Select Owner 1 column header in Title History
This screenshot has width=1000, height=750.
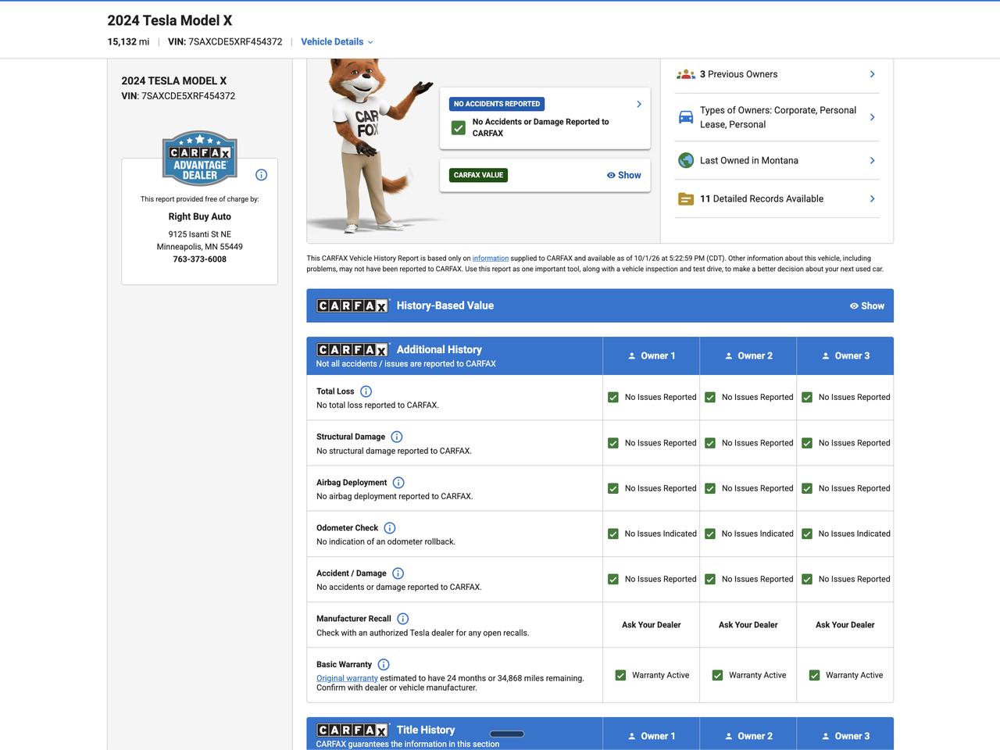[652, 734]
